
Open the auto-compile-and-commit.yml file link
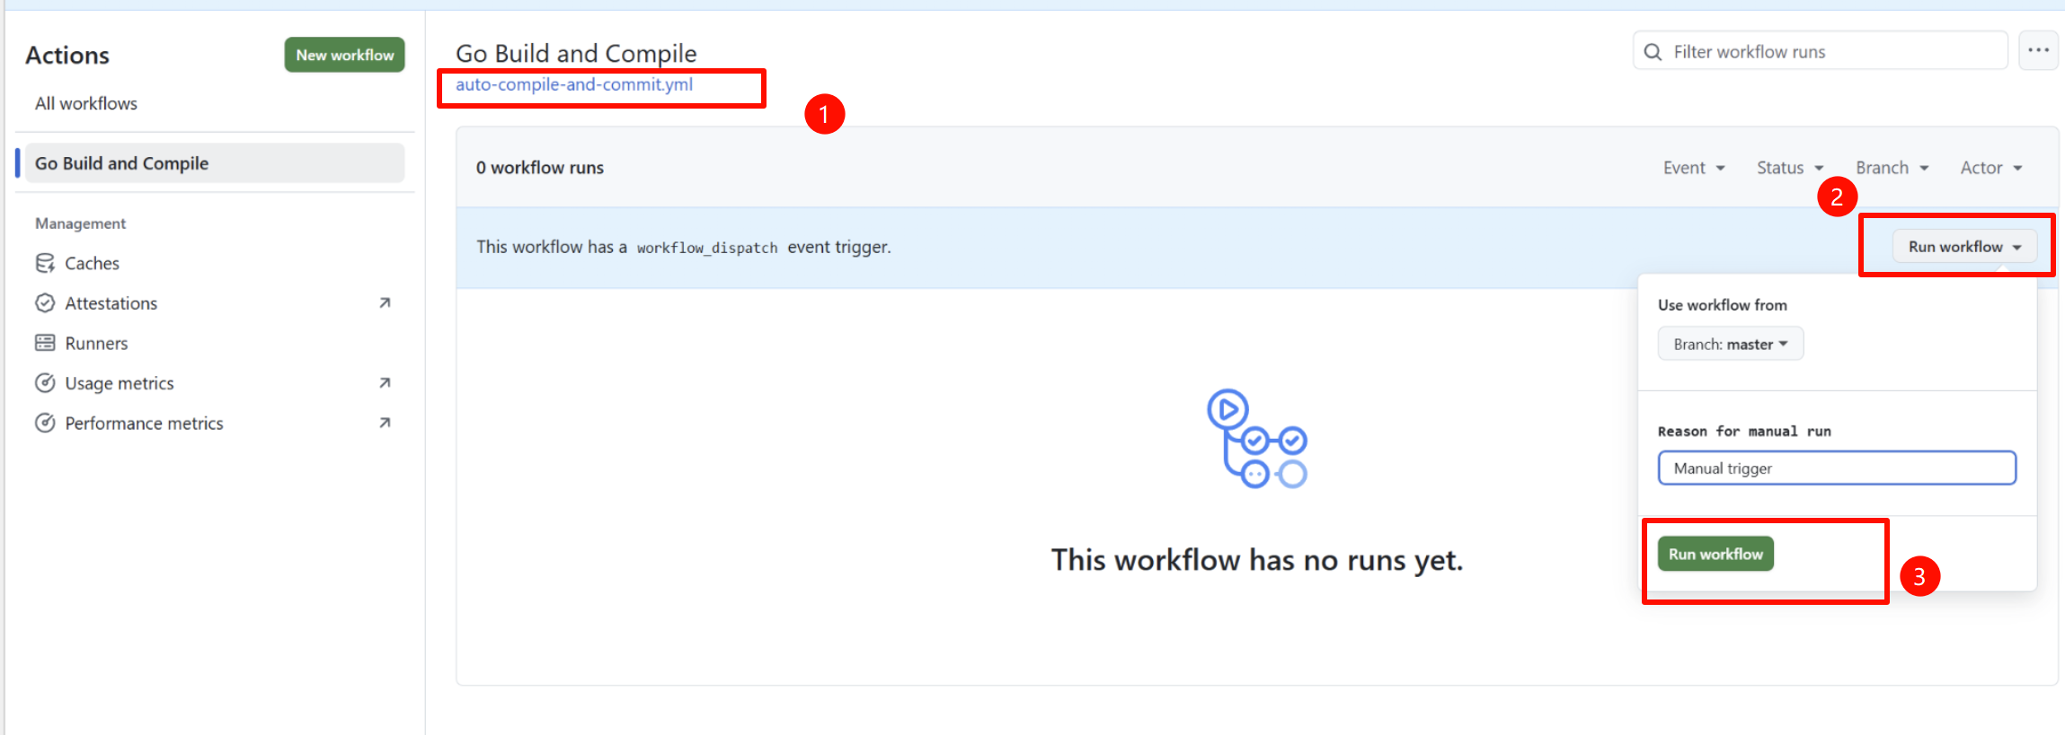[x=574, y=84]
